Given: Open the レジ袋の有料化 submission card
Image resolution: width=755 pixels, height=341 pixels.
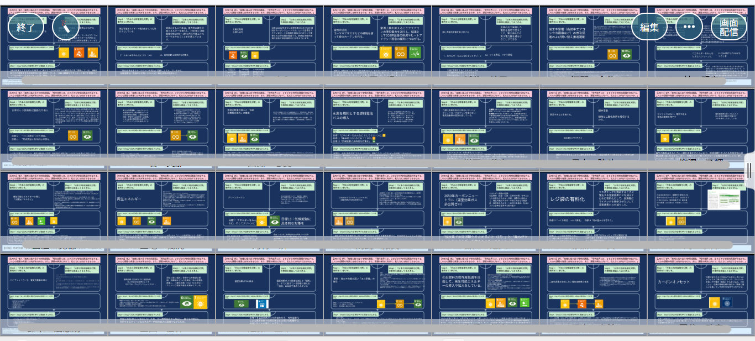Looking at the screenshot, I should point(593,211).
